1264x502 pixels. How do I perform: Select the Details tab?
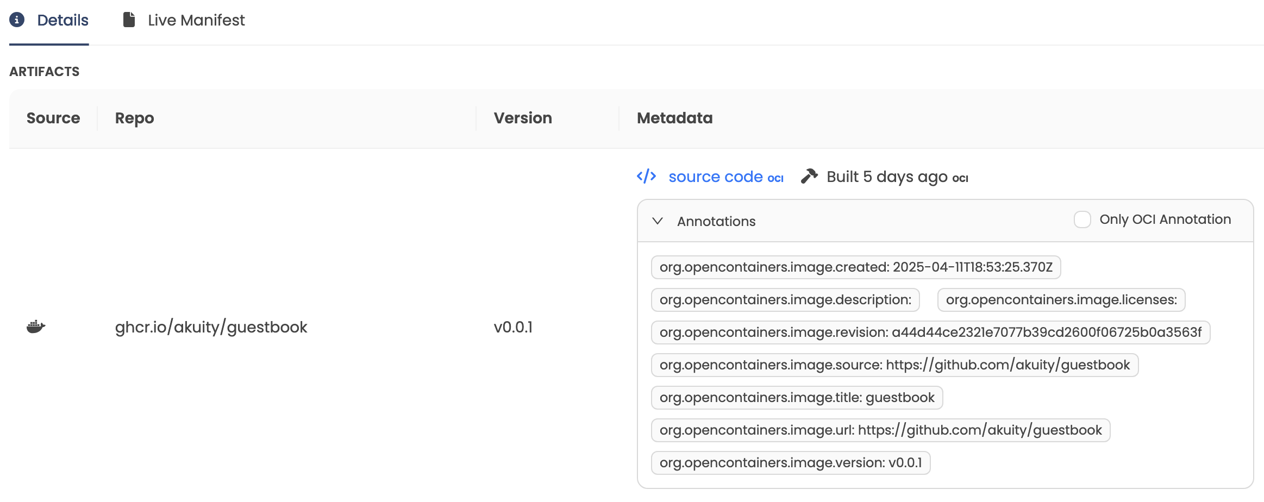pos(62,19)
